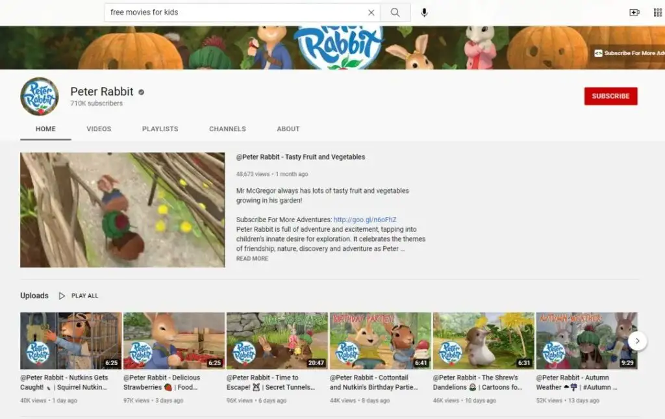Click Nutkins Gets Caught video title
Viewport: 665px width, 419px height.
(x=64, y=382)
